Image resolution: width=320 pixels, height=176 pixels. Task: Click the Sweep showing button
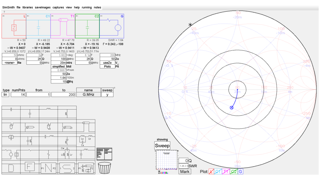(162, 146)
